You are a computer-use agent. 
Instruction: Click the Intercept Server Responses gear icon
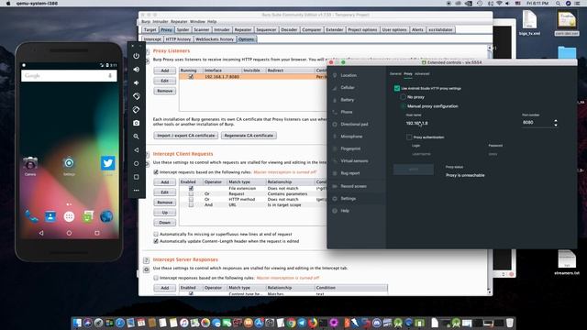pos(147,269)
